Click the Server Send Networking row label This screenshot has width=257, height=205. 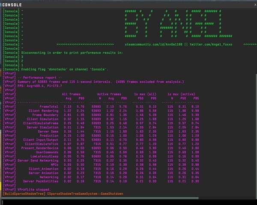(x=38, y=161)
